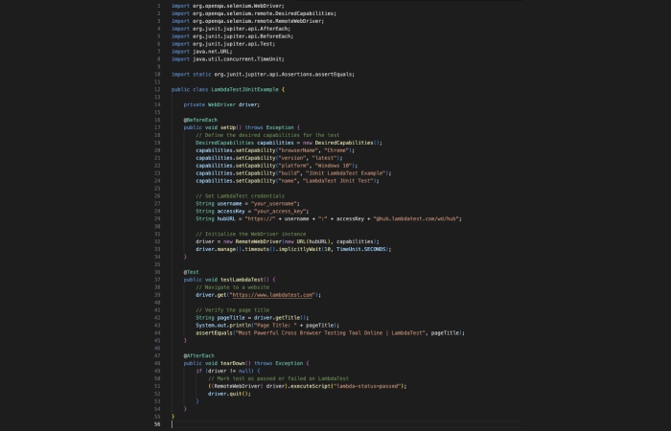Click the import DesiredCapabilities line
Screen dimensions: 671x431
pyautogui.click(x=254, y=13)
